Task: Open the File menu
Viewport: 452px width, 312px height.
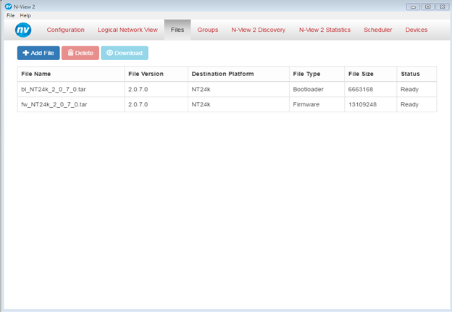Action: coord(11,15)
